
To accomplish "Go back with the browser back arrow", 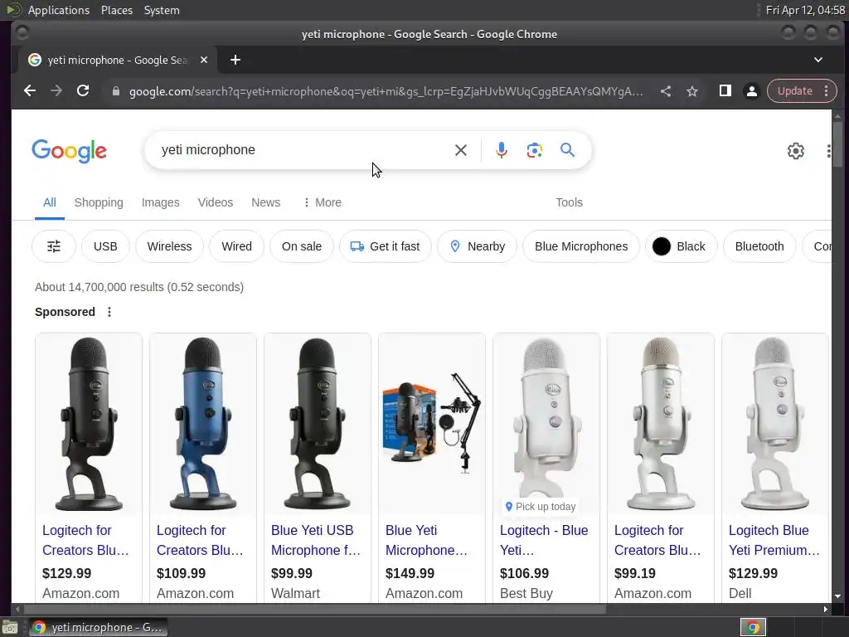I will point(30,91).
